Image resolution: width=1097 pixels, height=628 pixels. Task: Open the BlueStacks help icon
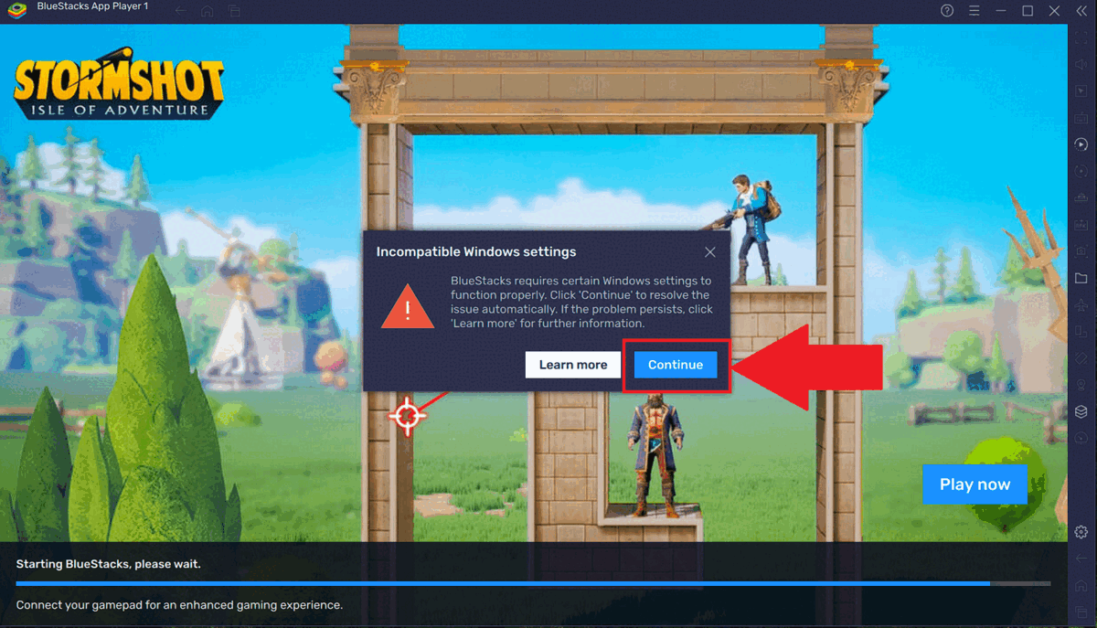tap(947, 11)
